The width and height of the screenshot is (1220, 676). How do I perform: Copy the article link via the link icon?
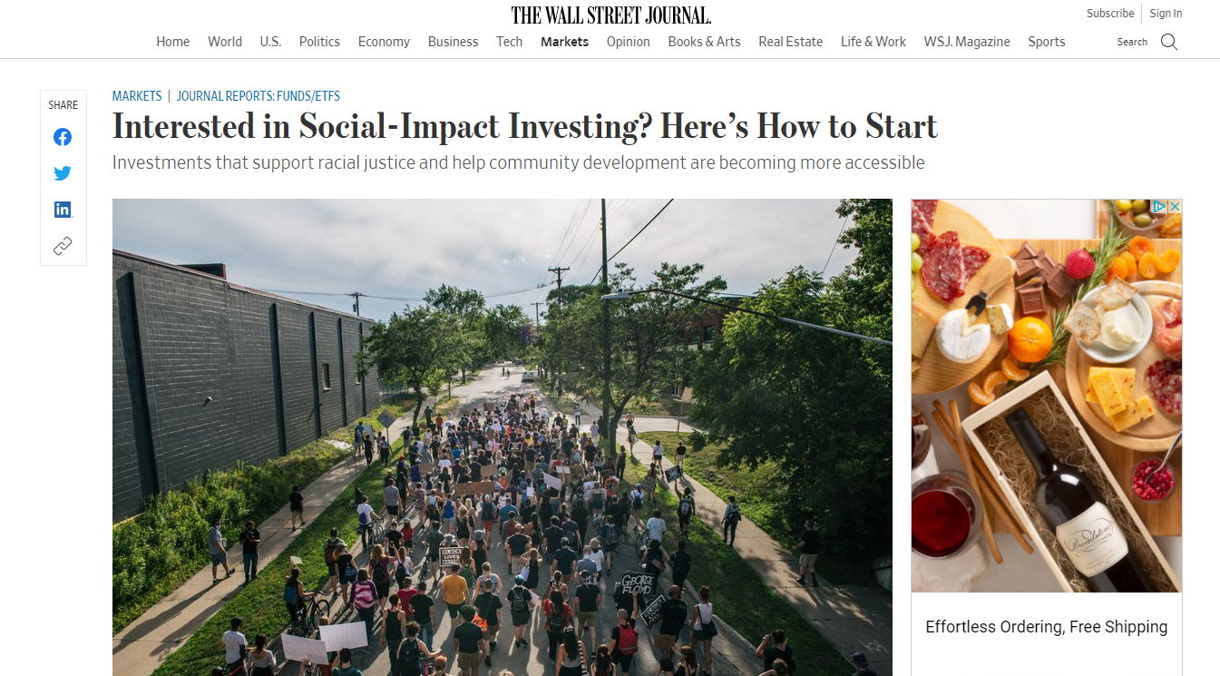point(62,245)
